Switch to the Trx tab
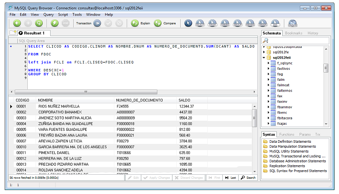 pyautogui.click(x=318, y=134)
